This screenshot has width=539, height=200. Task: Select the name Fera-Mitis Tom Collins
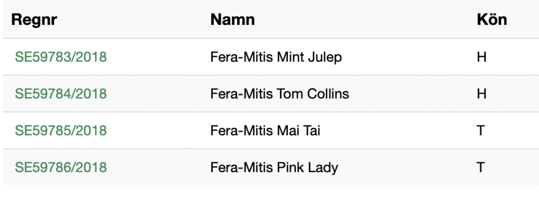tap(280, 94)
